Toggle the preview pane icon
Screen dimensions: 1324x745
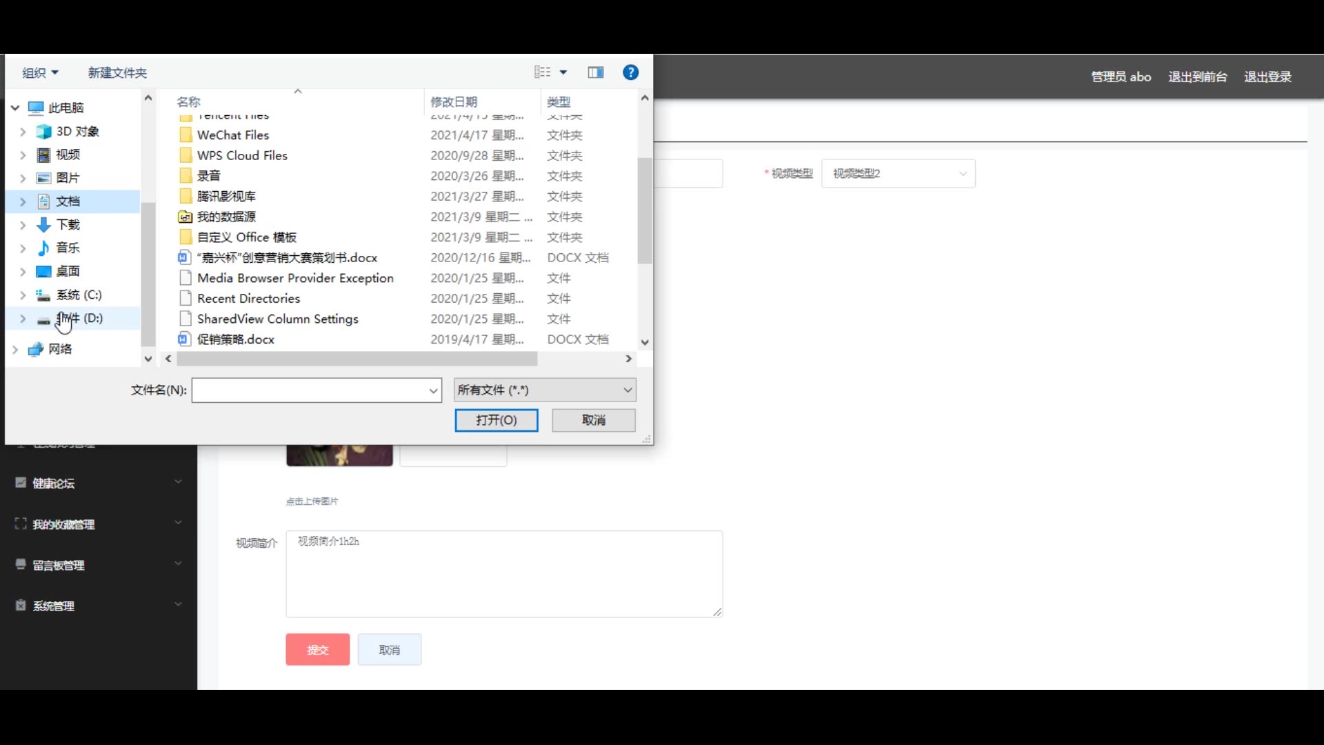coord(596,72)
